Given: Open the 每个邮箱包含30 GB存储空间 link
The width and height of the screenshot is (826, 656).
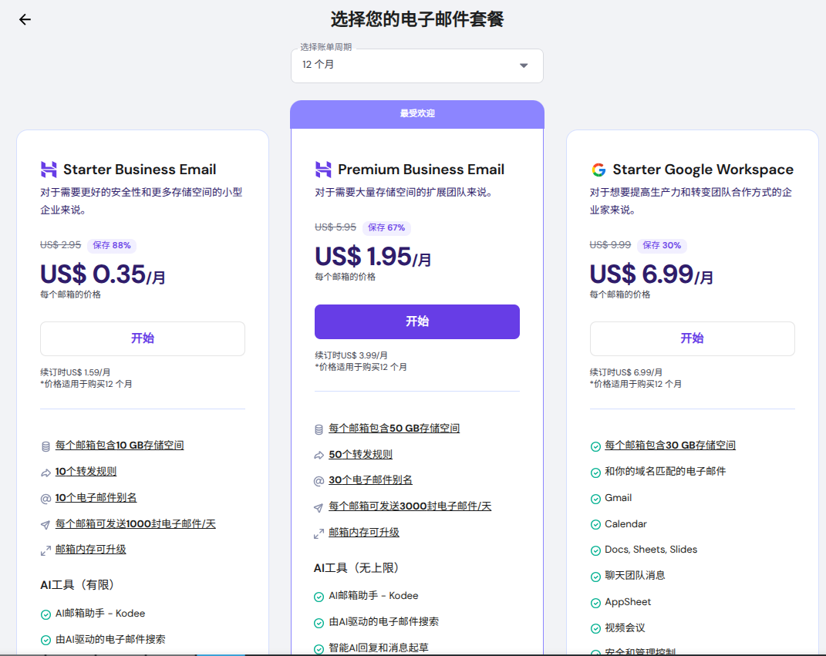Looking at the screenshot, I should tap(671, 445).
